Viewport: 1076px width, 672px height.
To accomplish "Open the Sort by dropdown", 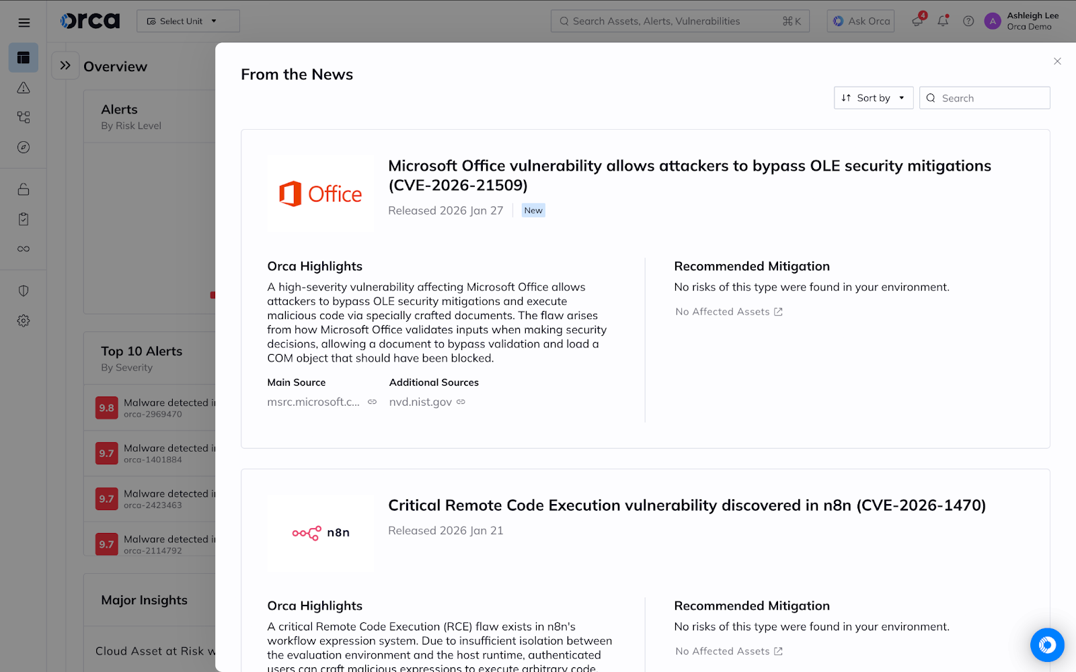I will click(x=873, y=98).
